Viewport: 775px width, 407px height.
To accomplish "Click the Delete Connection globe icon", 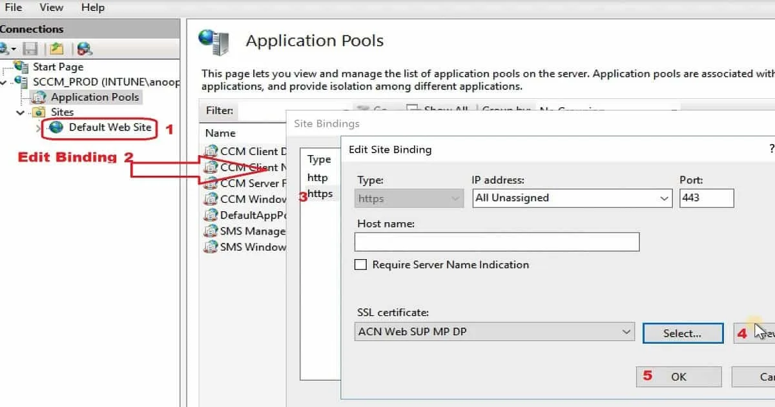I will pos(84,48).
